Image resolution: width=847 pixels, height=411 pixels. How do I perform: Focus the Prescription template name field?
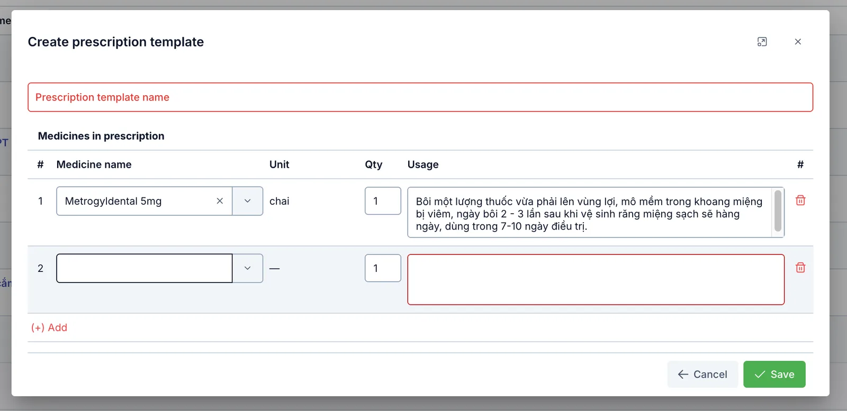pyautogui.click(x=420, y=97)
